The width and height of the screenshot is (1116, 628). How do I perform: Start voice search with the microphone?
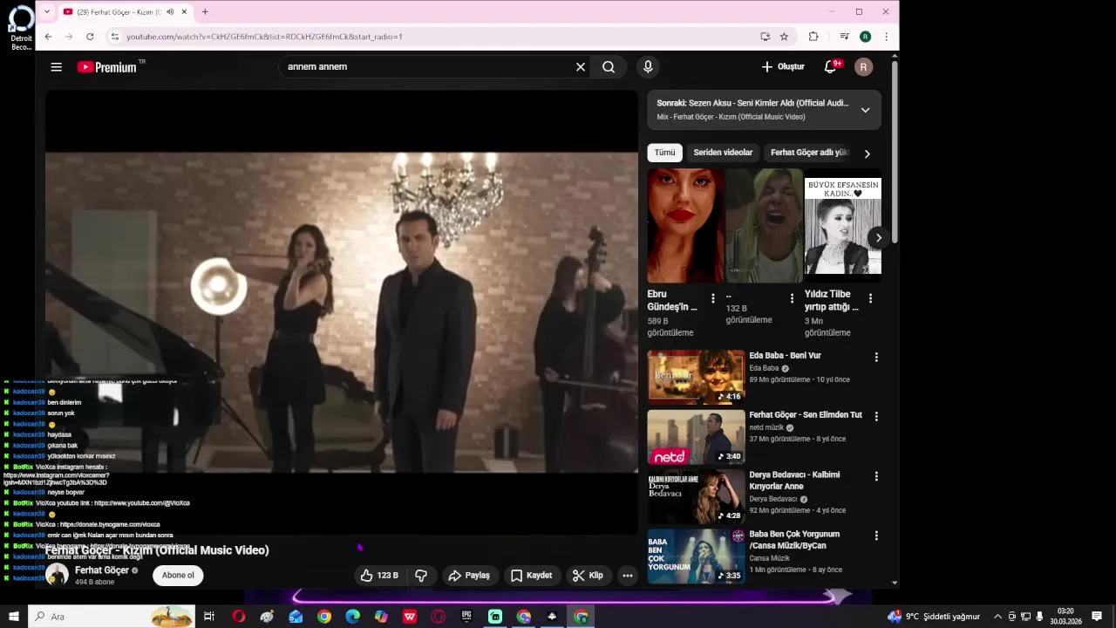648,67
